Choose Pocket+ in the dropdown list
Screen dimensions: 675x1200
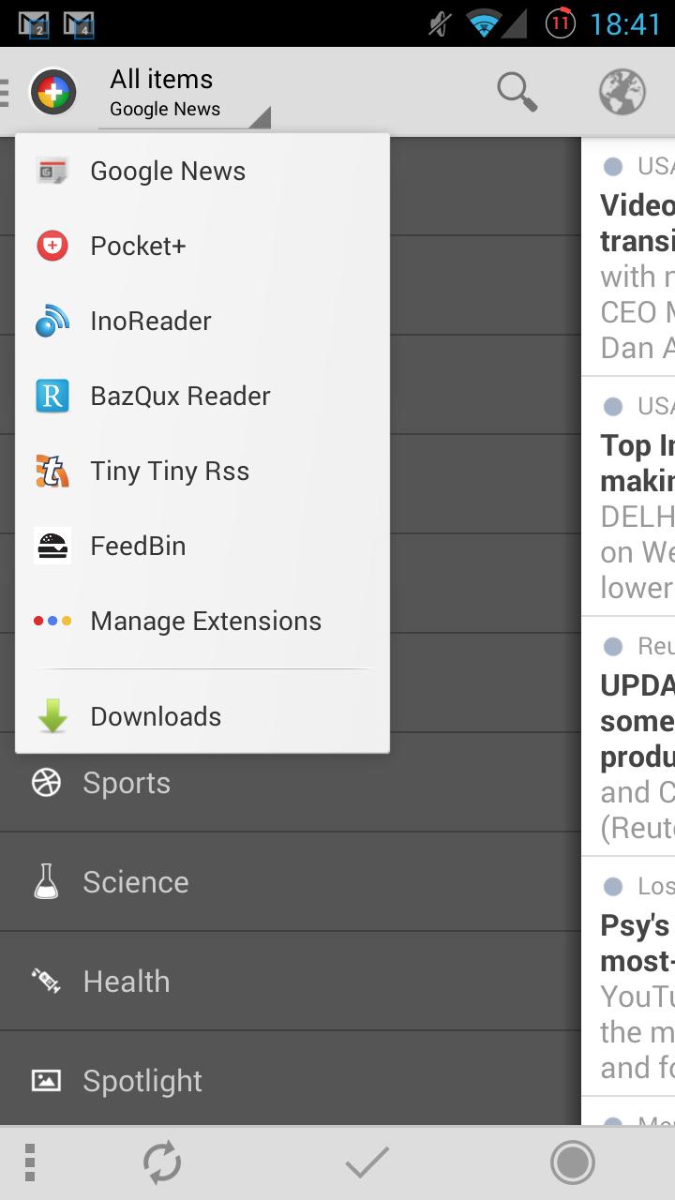tap(202, 246)
